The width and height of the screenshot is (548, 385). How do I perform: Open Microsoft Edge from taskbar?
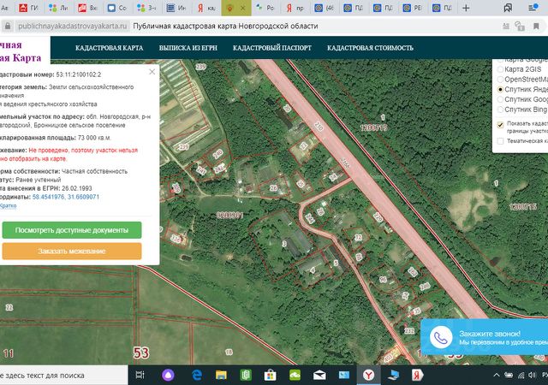pyautogui.click(x=197, y=376)
